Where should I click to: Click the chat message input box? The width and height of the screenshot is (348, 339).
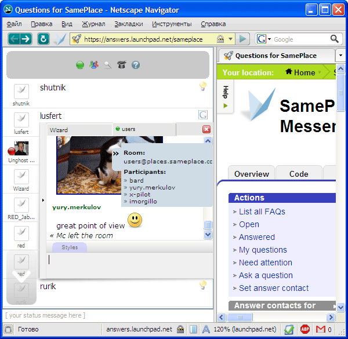coord(129,265)
